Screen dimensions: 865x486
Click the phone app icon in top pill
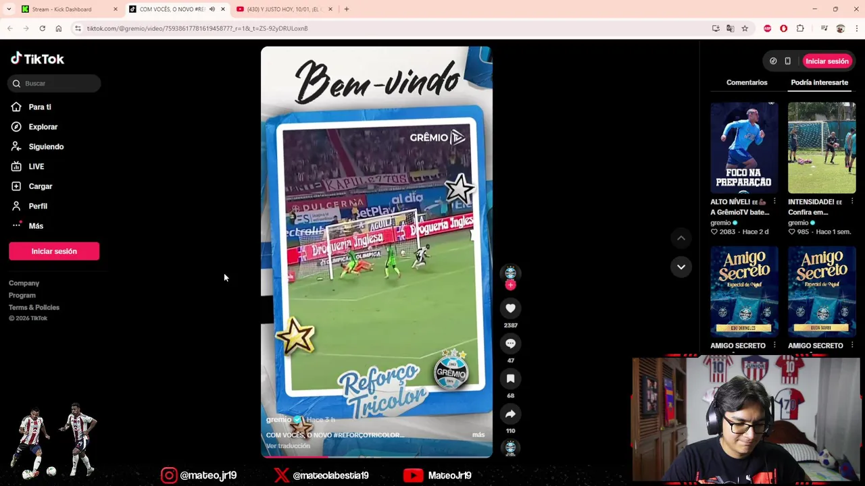click(x=787, y=61)
